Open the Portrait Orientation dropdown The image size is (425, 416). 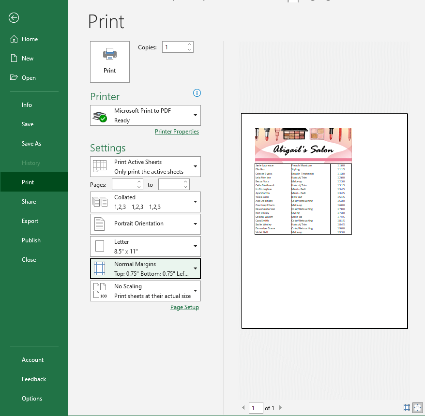[x=145, y=224]
